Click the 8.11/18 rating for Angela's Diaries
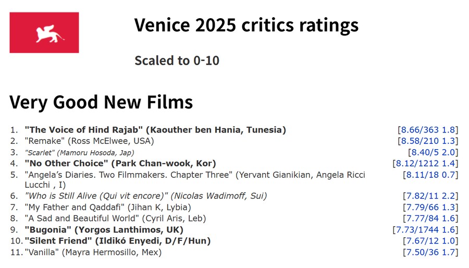Image resolution: width=469 pixels, height=268 pixels. coord(431,175)
